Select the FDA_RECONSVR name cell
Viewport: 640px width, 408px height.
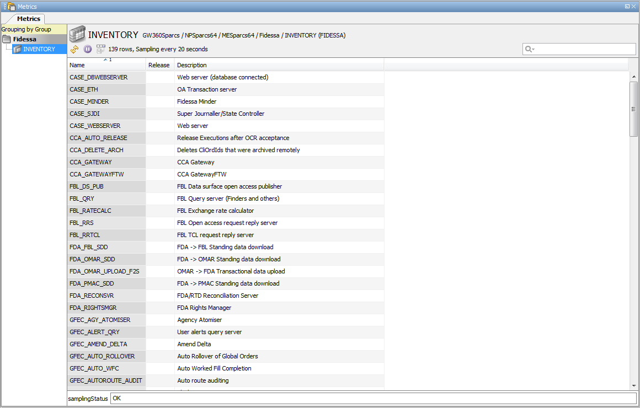106,296
